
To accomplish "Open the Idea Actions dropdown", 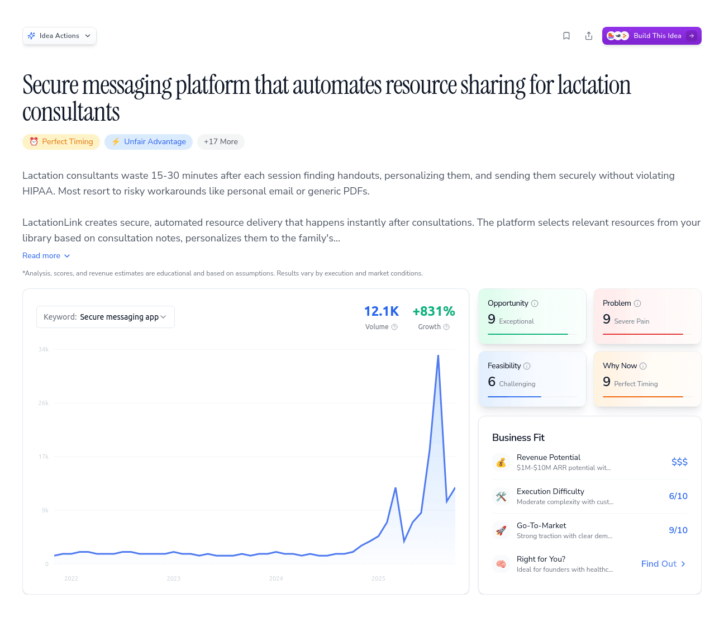I will tap(59, 35).
